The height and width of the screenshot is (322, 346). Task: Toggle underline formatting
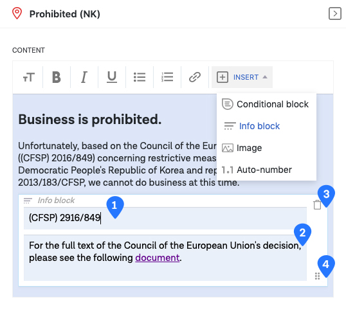point(112,77)
